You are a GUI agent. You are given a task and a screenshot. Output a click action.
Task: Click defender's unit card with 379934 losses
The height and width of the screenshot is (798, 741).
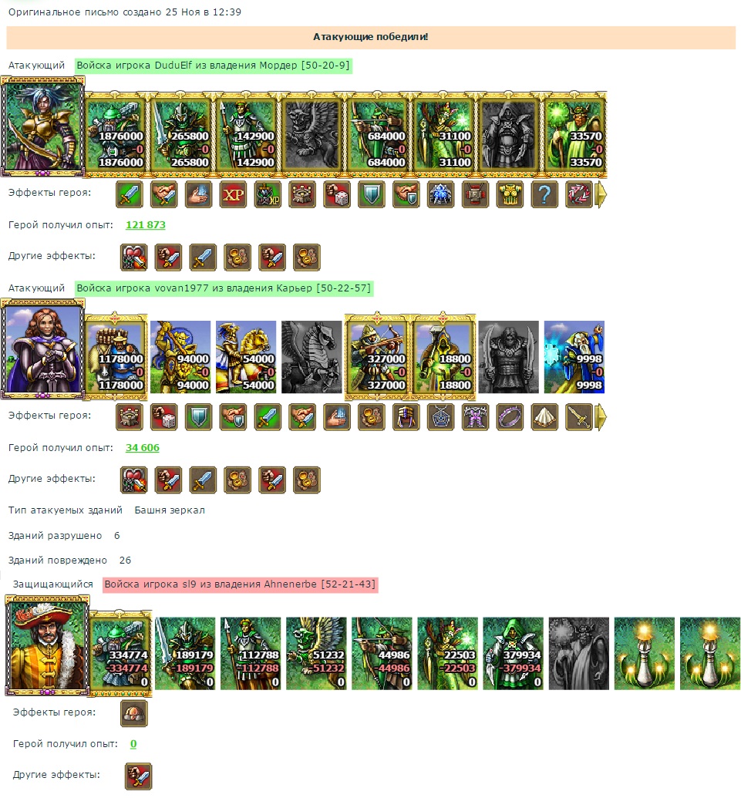coord(513,654)
